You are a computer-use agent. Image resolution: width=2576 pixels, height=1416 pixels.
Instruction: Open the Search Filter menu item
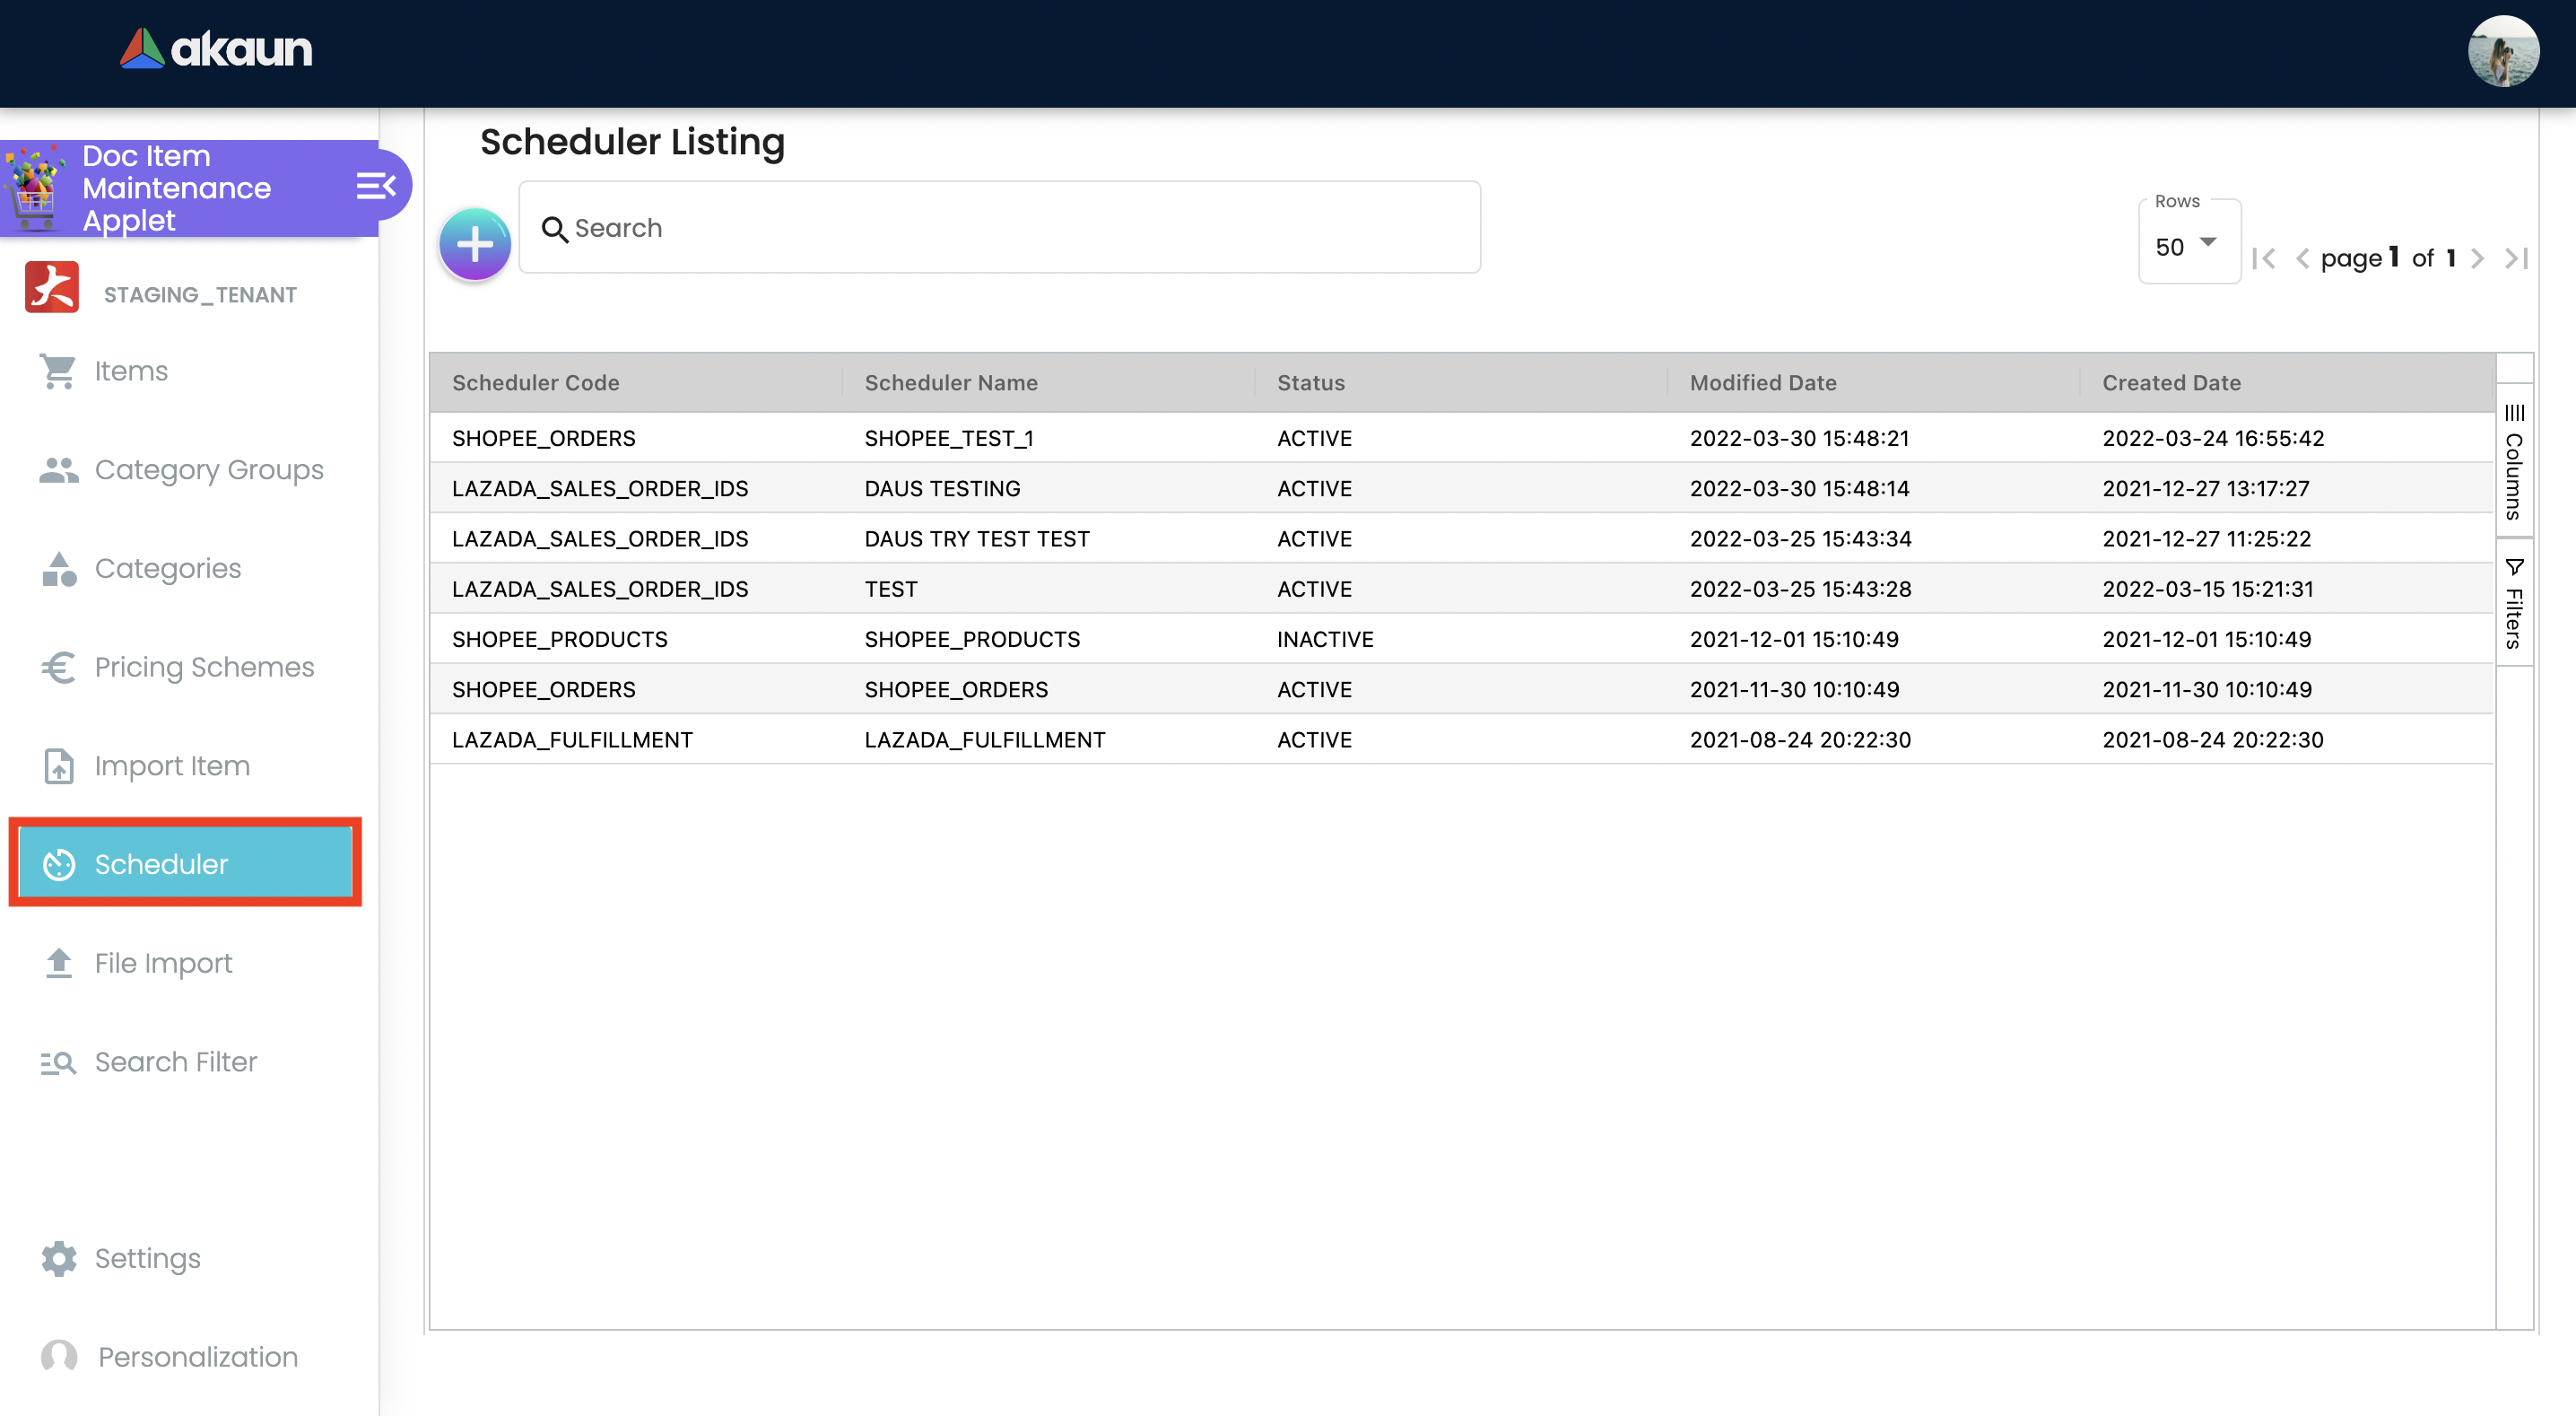click(x=176, y=1062)
